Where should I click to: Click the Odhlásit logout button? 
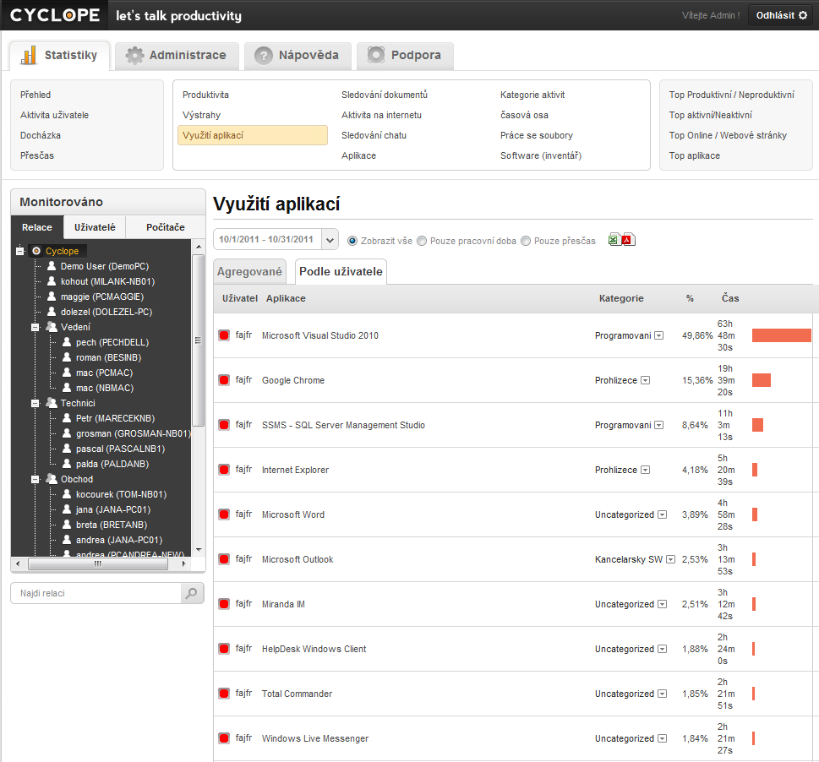782,16
